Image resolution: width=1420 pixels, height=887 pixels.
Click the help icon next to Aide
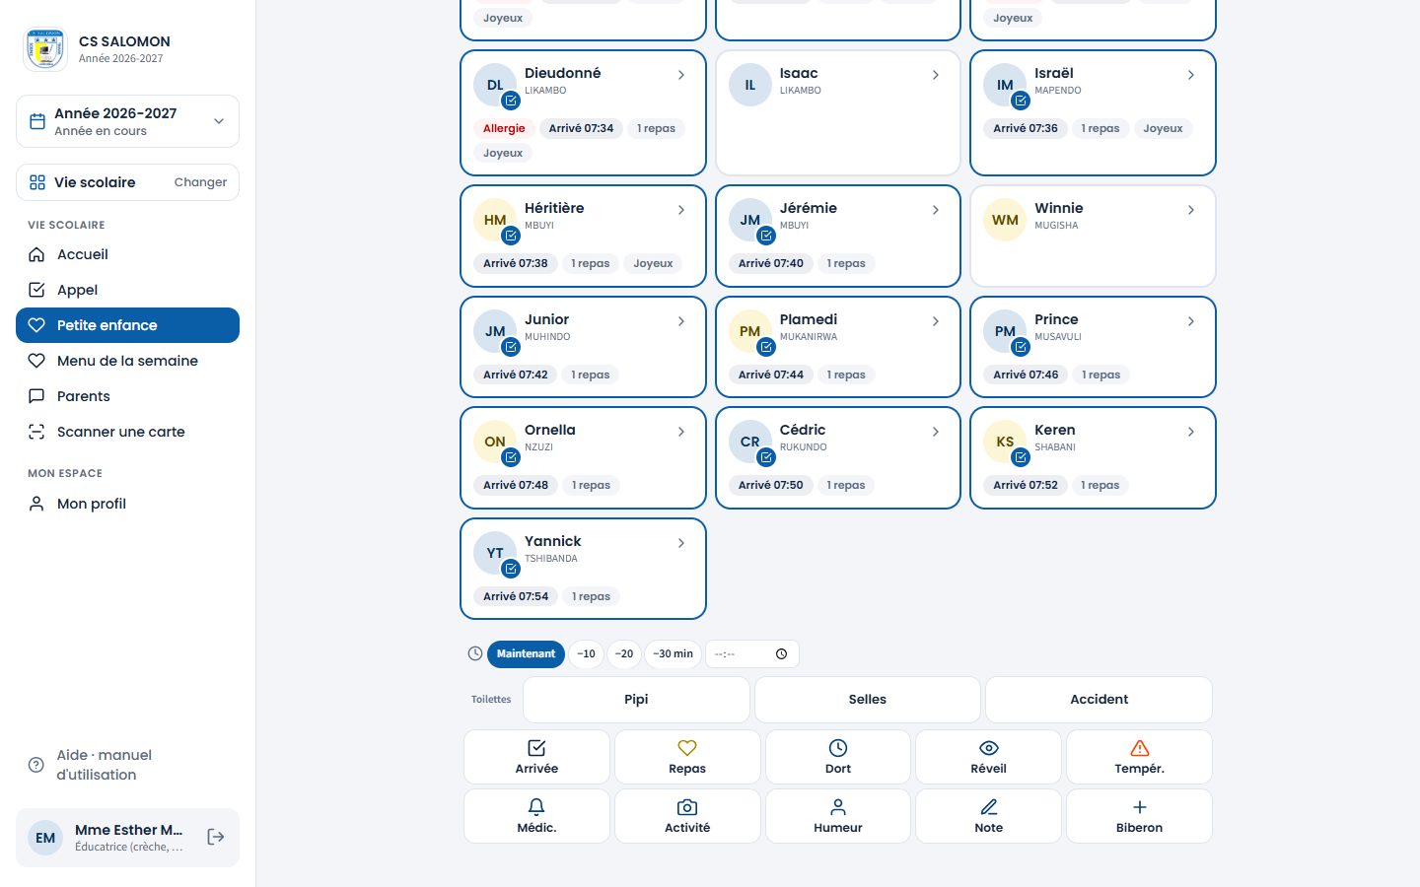click(36, 765)
